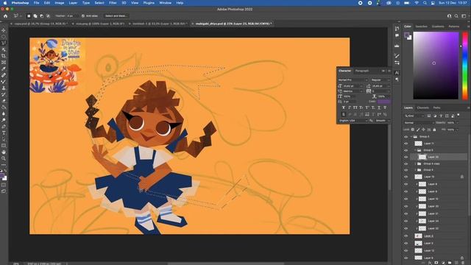Select the Polygonal Lasso tool
The height and width of the screenshot is (265, 471).
click(4, 43)
